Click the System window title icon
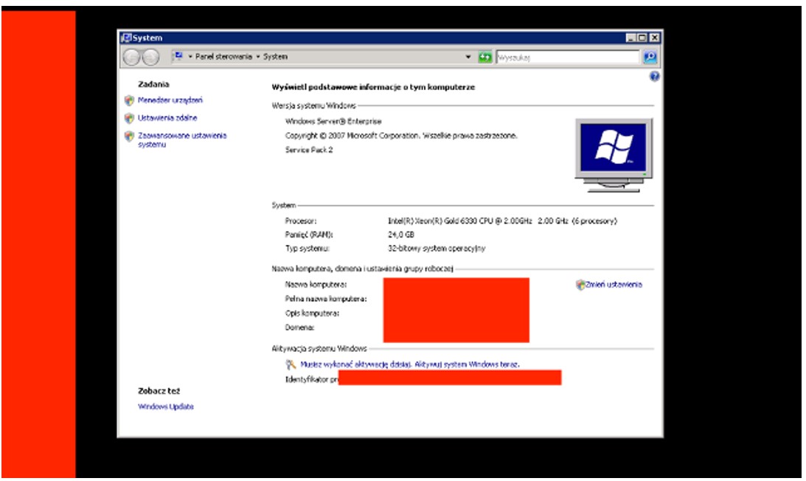Viewport: 806px width, 481px height. click(x=126, y=38)
